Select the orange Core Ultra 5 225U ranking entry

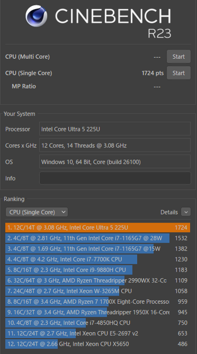pyautogui.click(x=98, y=227)
